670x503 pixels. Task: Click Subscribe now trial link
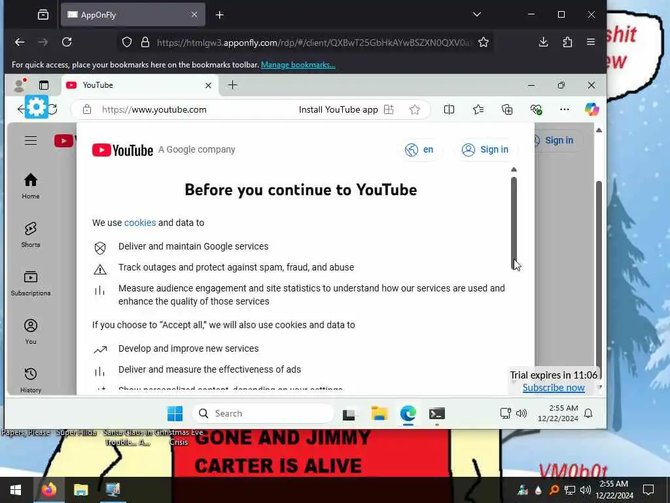(554, 388)
